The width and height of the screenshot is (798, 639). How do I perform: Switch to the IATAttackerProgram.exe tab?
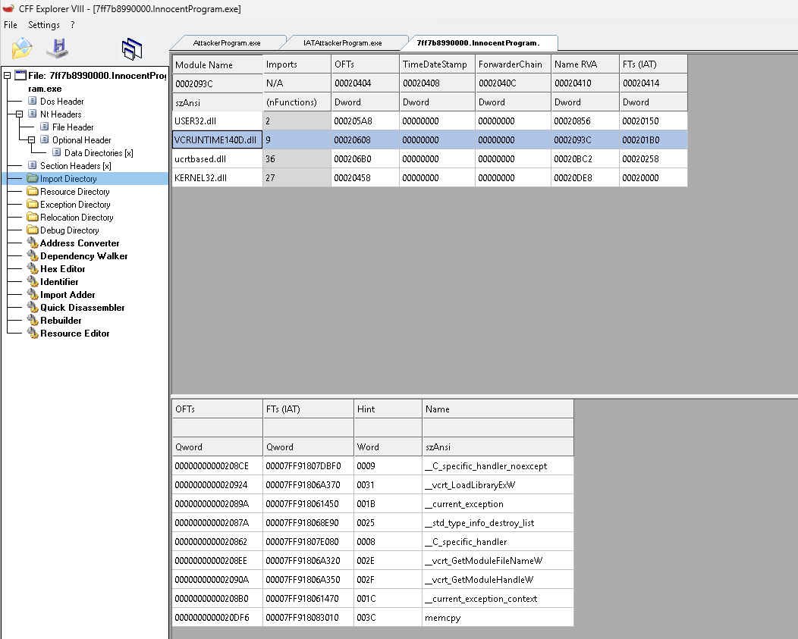click(x=343, y=42)
